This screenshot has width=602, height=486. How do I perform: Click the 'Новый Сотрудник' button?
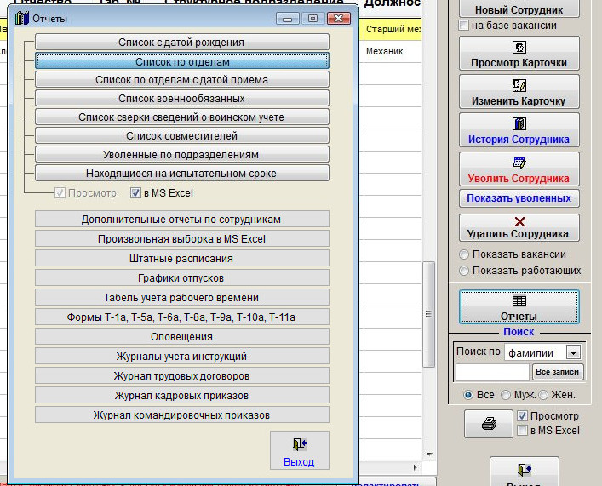pos(519,9)
